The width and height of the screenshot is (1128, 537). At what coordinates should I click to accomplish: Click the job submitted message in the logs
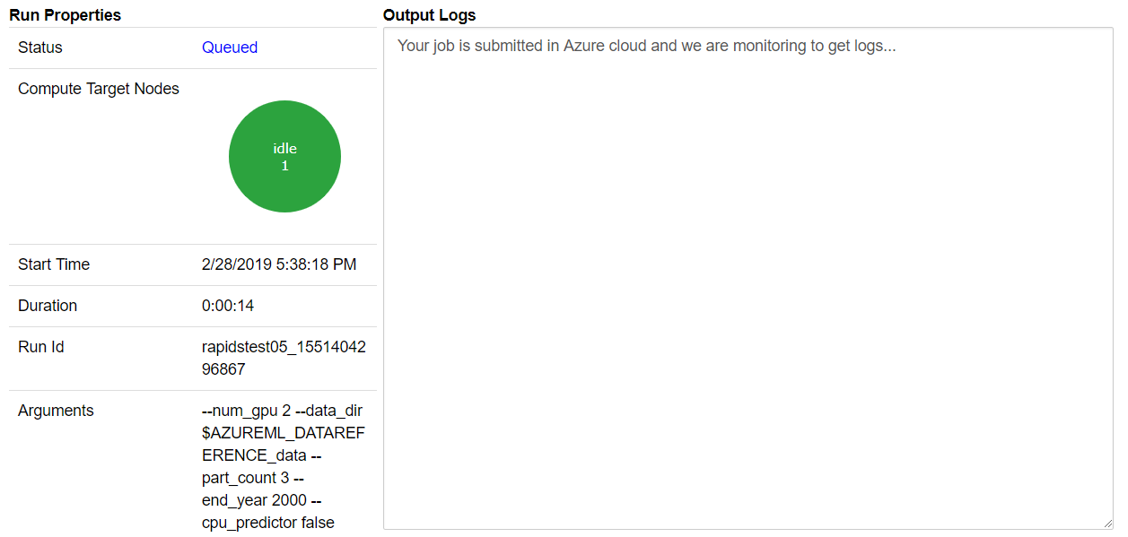tap(646, 46)
